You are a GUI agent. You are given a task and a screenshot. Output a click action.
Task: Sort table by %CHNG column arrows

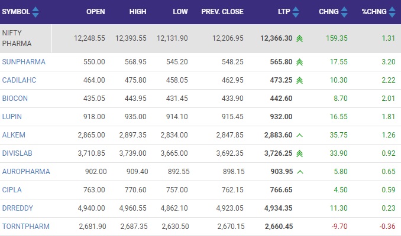pyautogui.click(x=392, y=12)
